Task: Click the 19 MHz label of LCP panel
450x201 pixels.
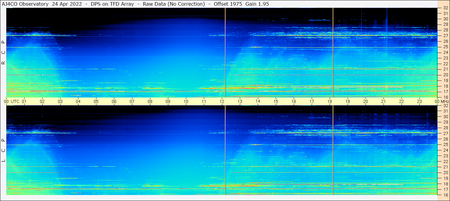Action: pos(446,178)
